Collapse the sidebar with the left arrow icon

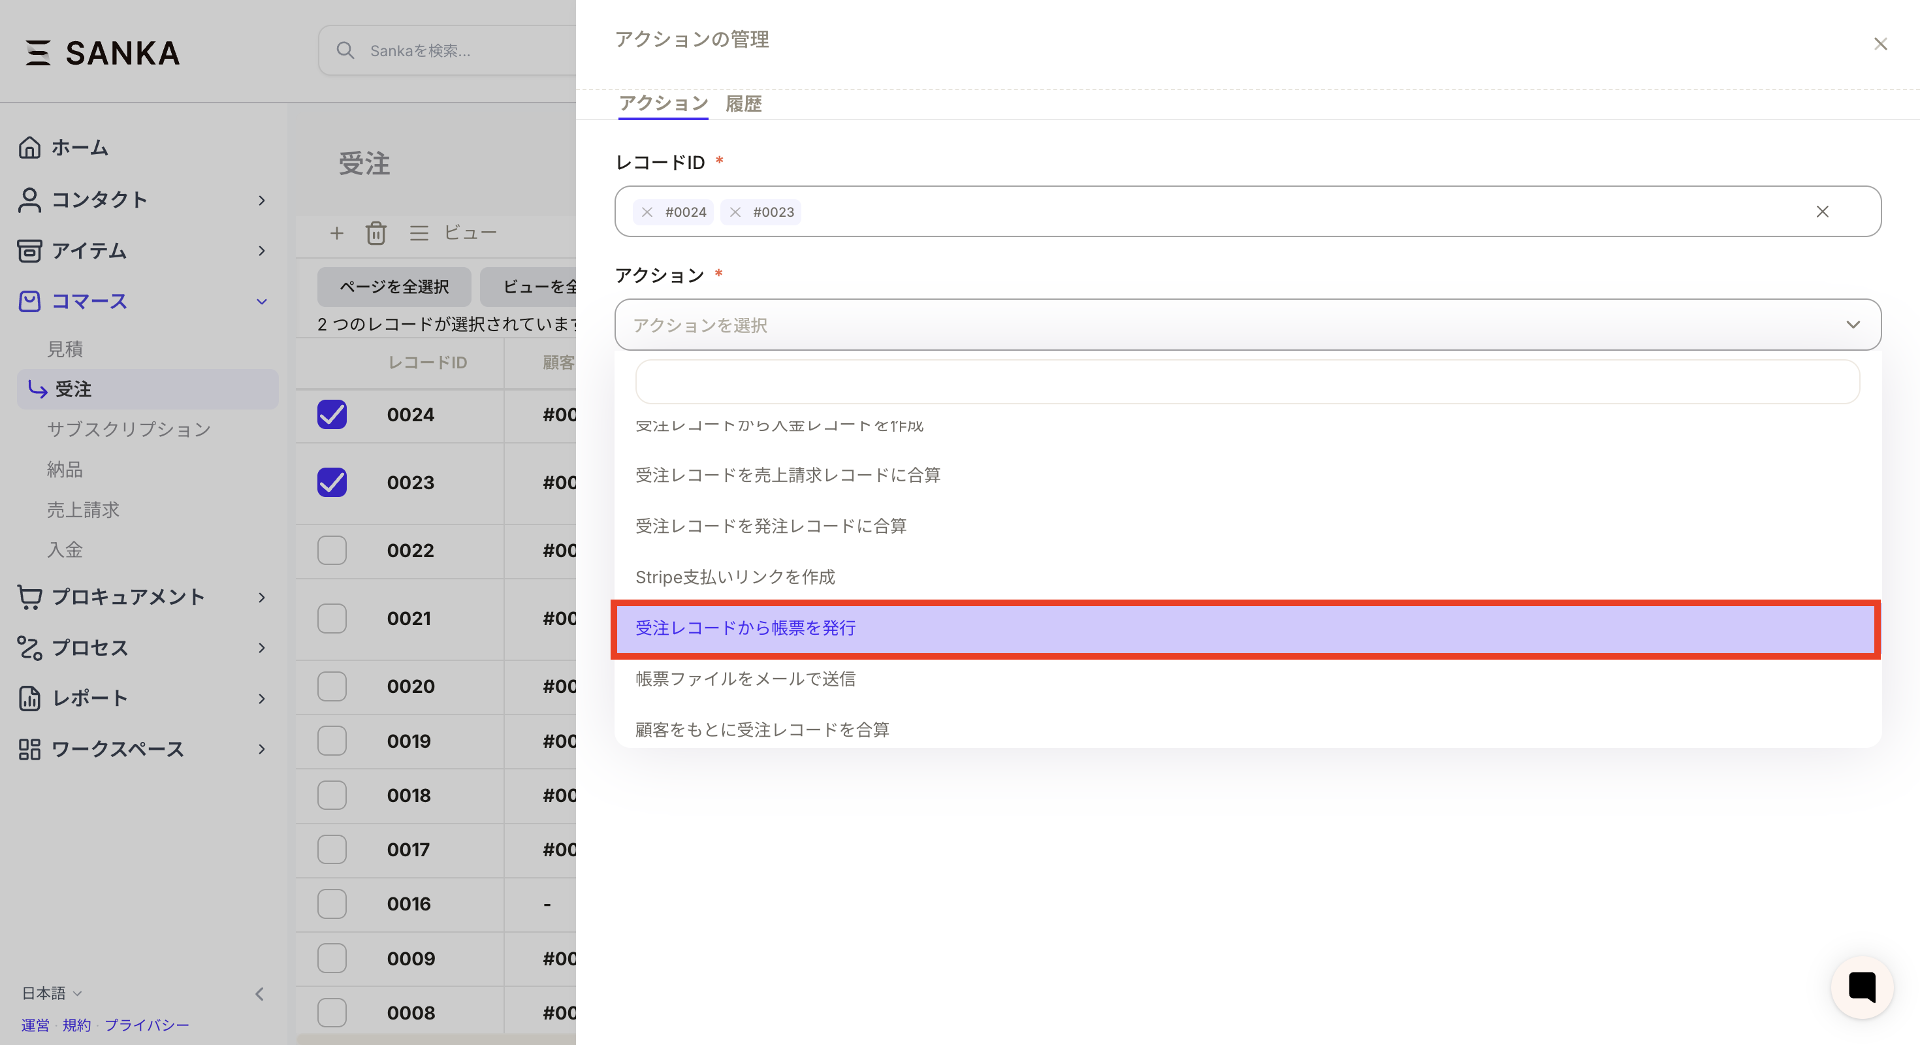(x=259, y=993)
